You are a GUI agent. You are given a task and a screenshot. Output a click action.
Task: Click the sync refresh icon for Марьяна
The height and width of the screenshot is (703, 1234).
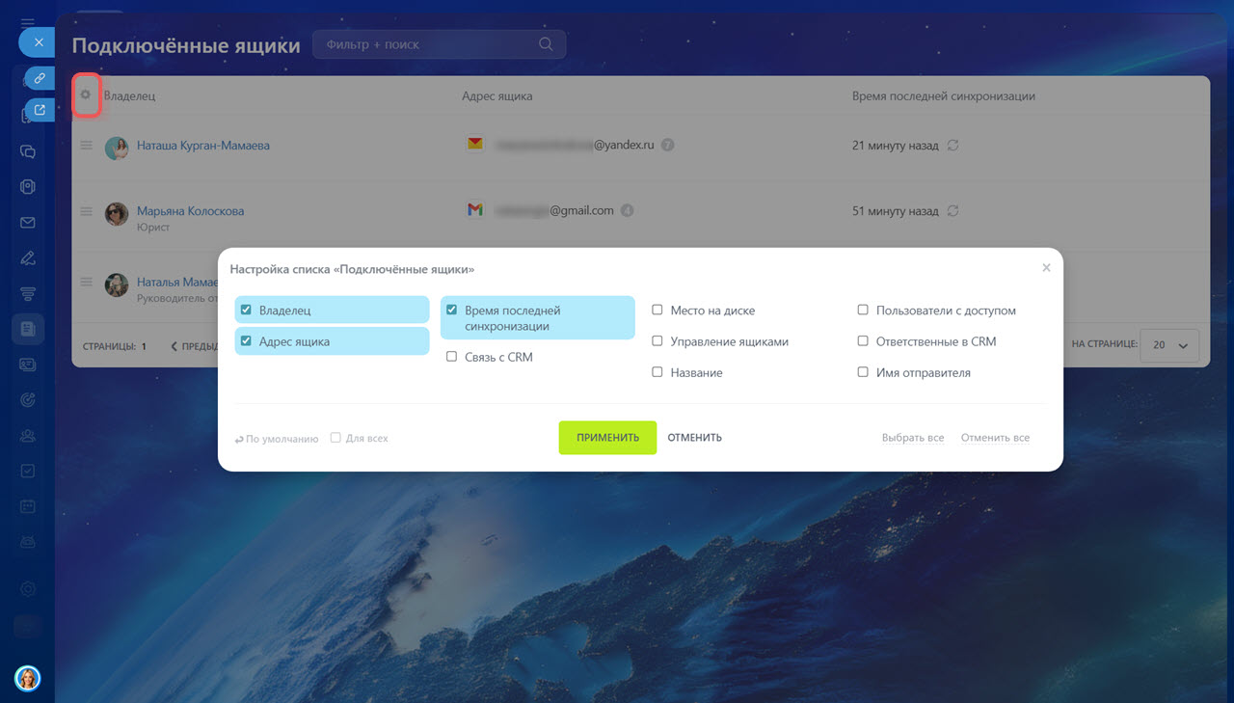(x=952, y=211)
